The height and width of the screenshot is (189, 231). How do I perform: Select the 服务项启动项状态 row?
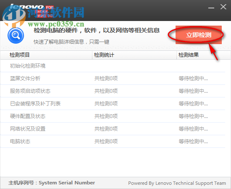pyautogui.click(x=113, y=91)
